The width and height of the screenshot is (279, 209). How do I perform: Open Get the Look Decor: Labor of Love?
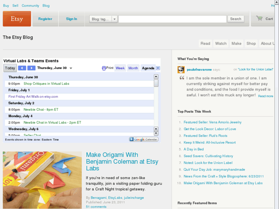point(210,129)
